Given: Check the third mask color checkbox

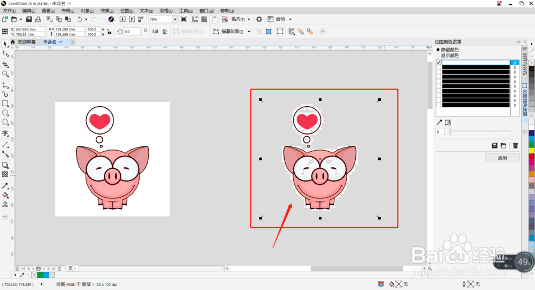Looking at the screenshot, I should coord(439,72).
